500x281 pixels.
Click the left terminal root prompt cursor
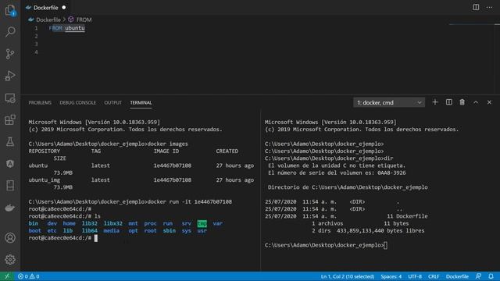click(96, 238)
